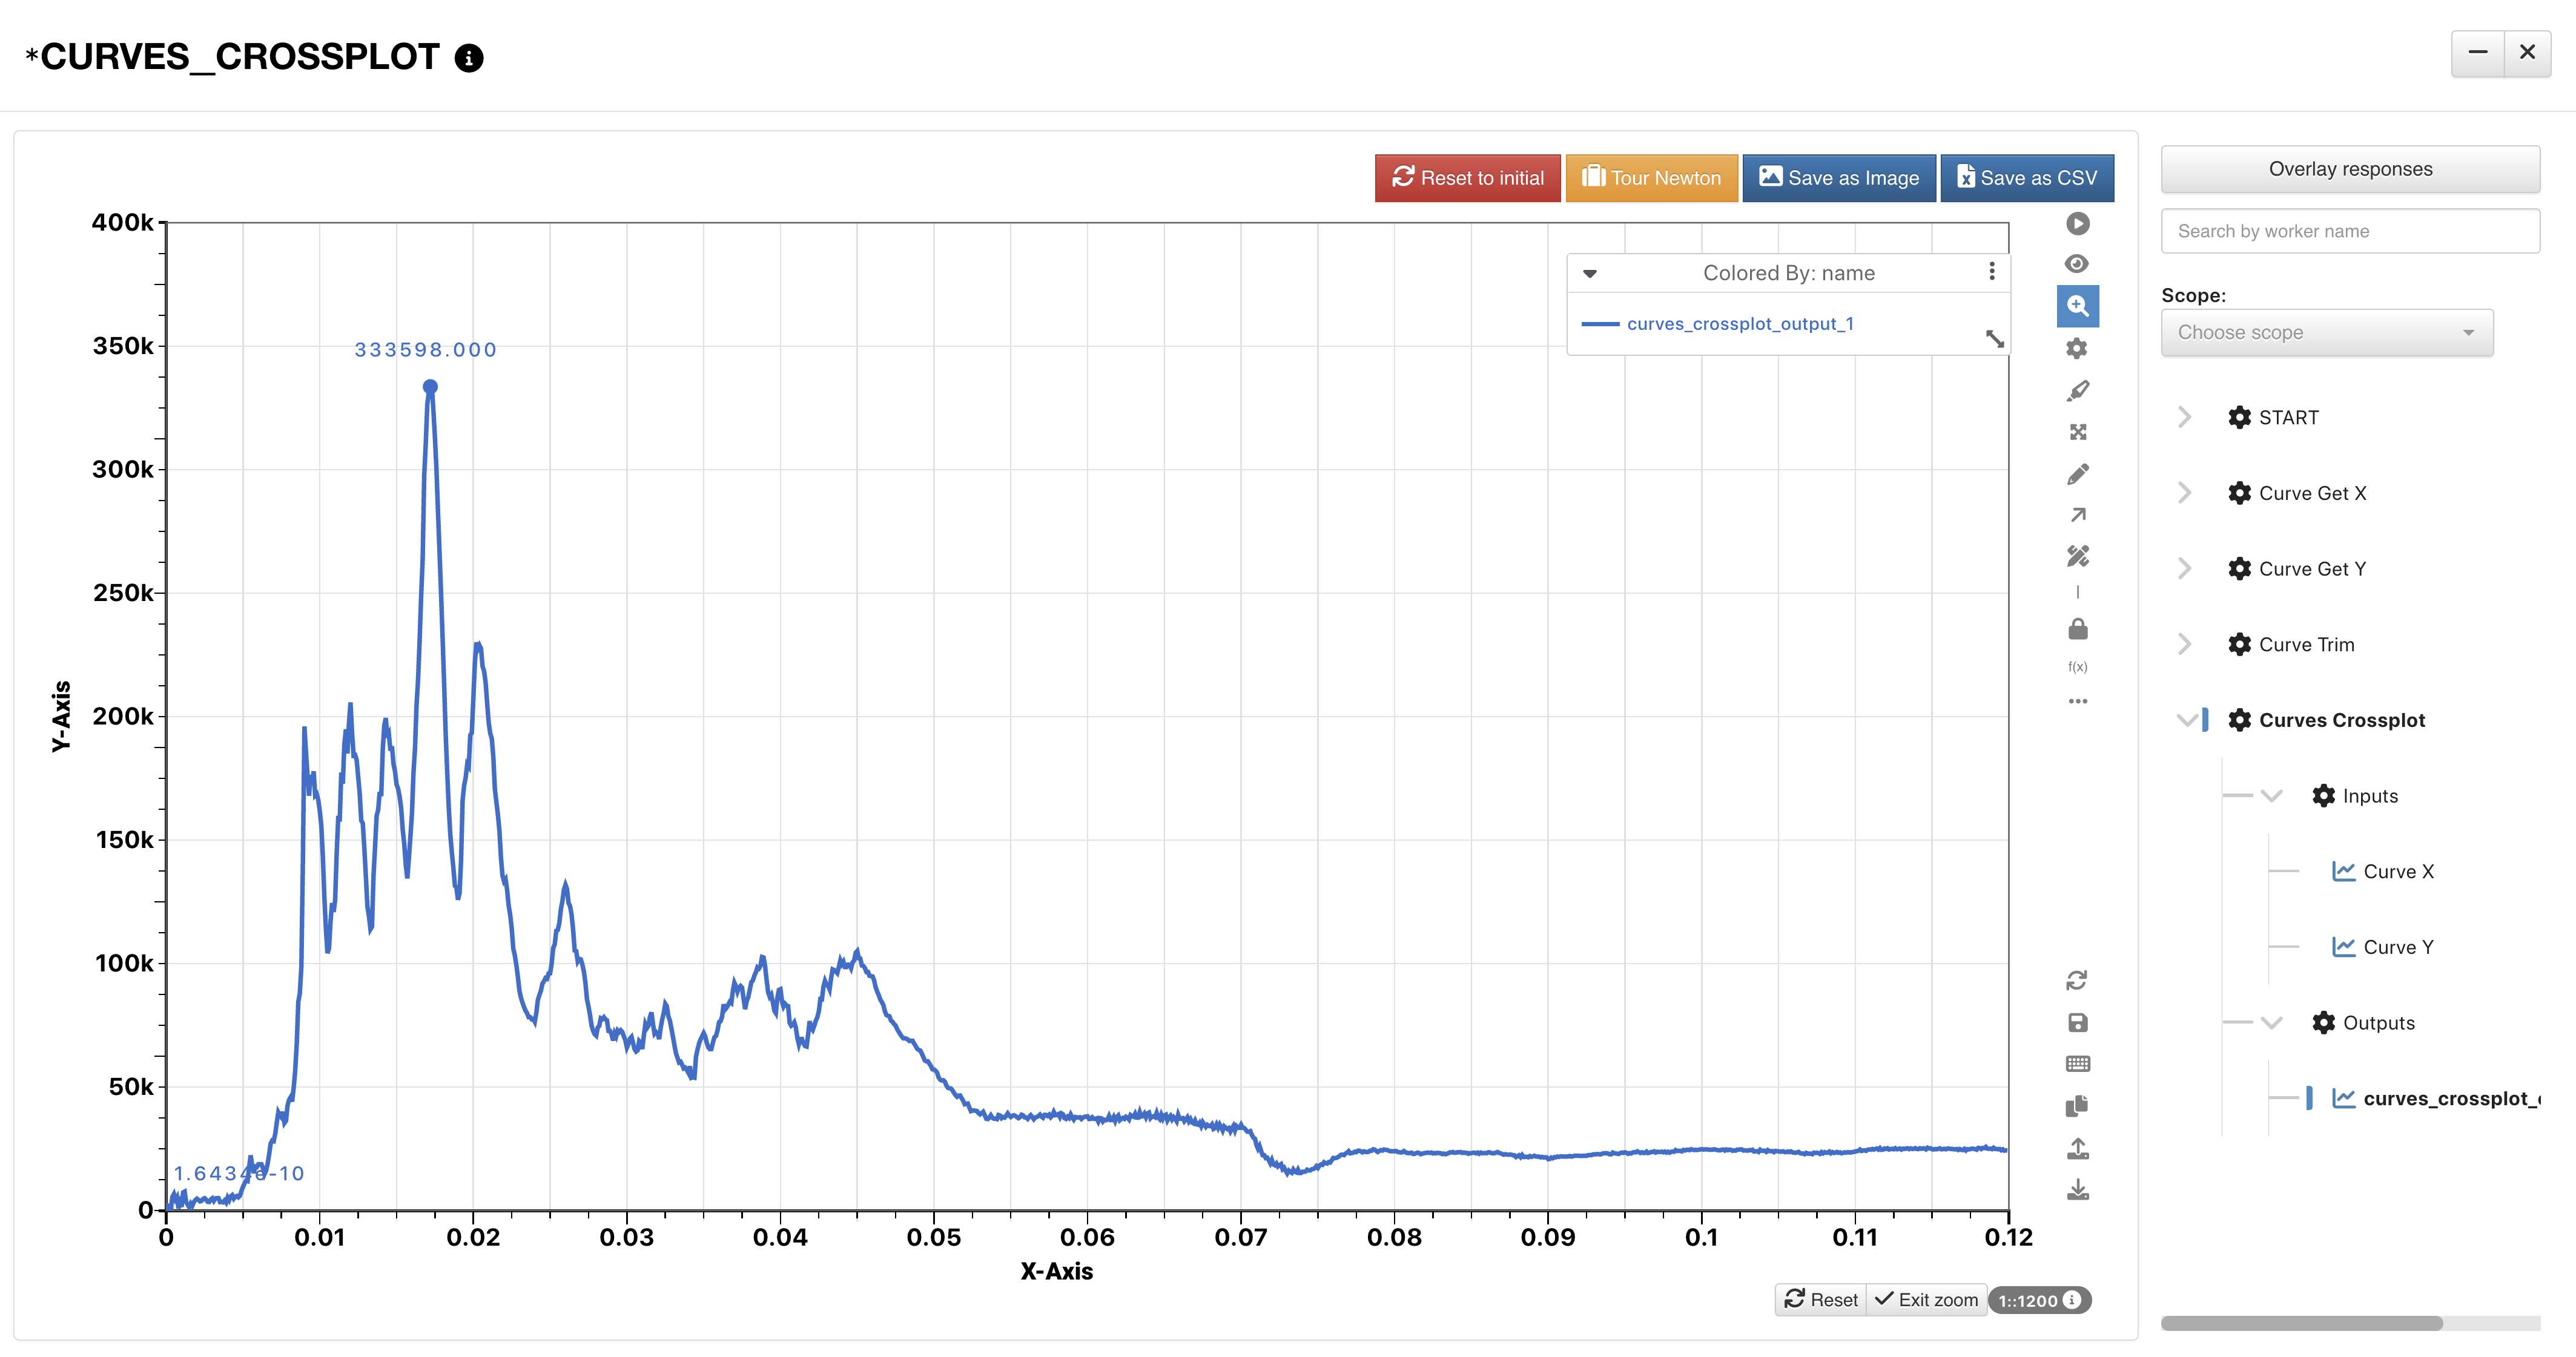2576x1357 pixels.
Task: Select the ruler and pencil design tool
Action: click(x=2077, y=556)
